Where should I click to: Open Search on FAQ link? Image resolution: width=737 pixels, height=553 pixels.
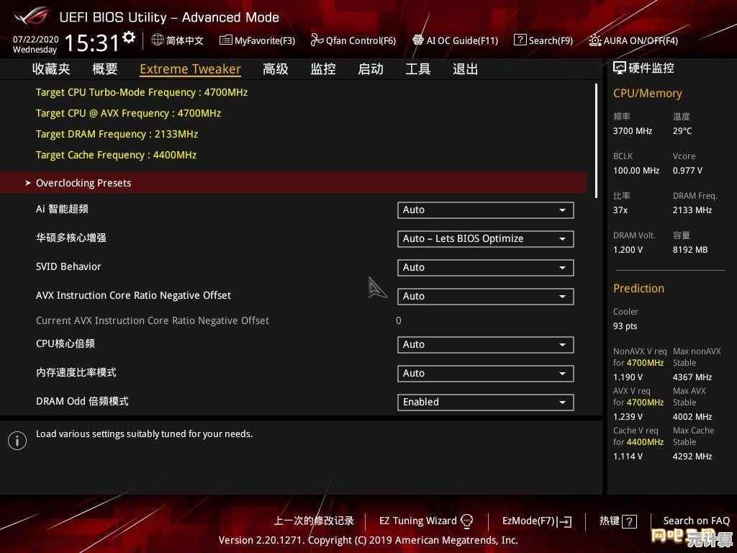pos(696,521)
